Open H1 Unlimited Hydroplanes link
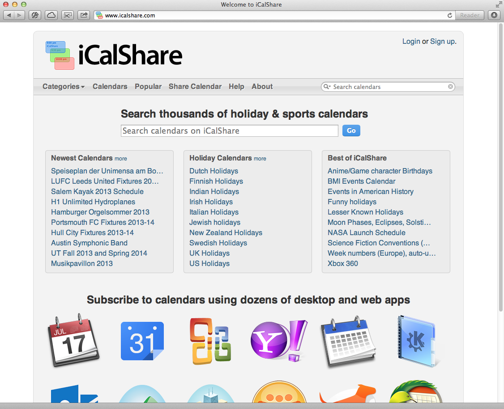Screen dimensions: 504x409 tap(93, 202)
